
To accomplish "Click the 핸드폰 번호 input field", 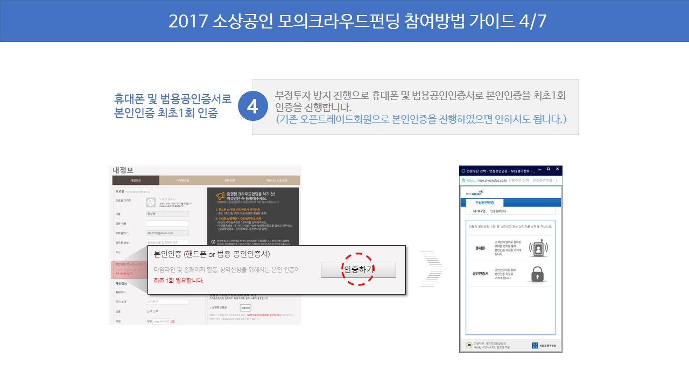I will pyautogui.click(x=167, y=243).
